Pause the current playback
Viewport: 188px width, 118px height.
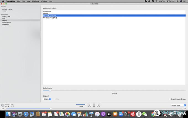pos(94,105)
